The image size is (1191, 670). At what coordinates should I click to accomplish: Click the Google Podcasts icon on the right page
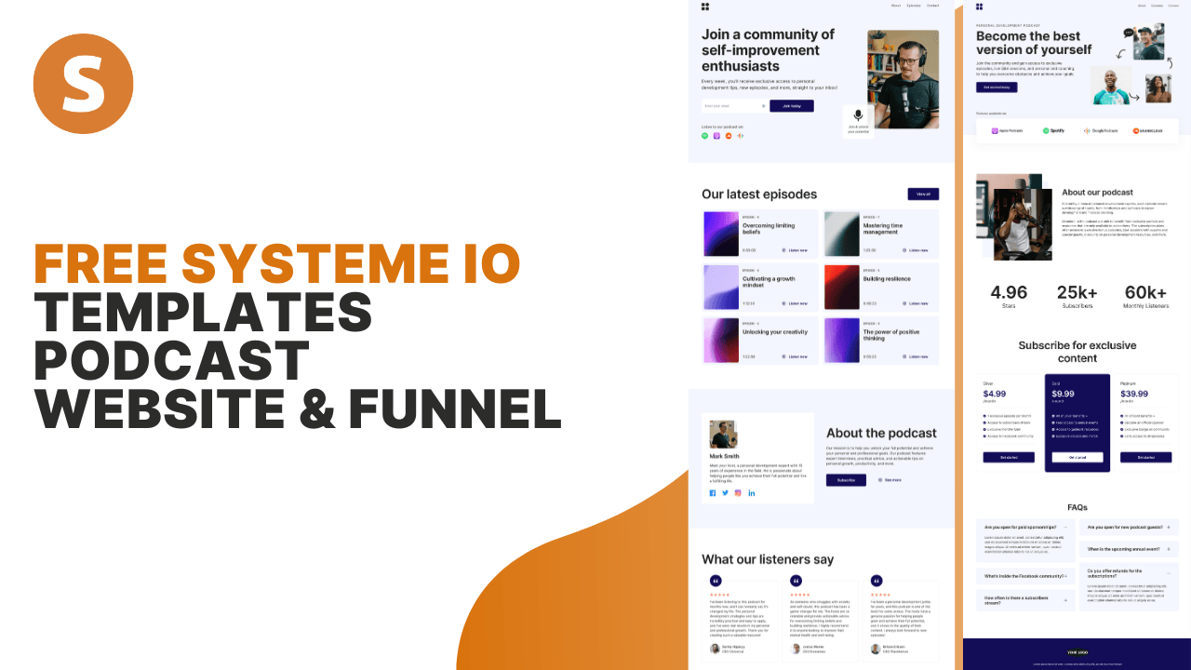pyautogui.click(x=1087, y=130)
